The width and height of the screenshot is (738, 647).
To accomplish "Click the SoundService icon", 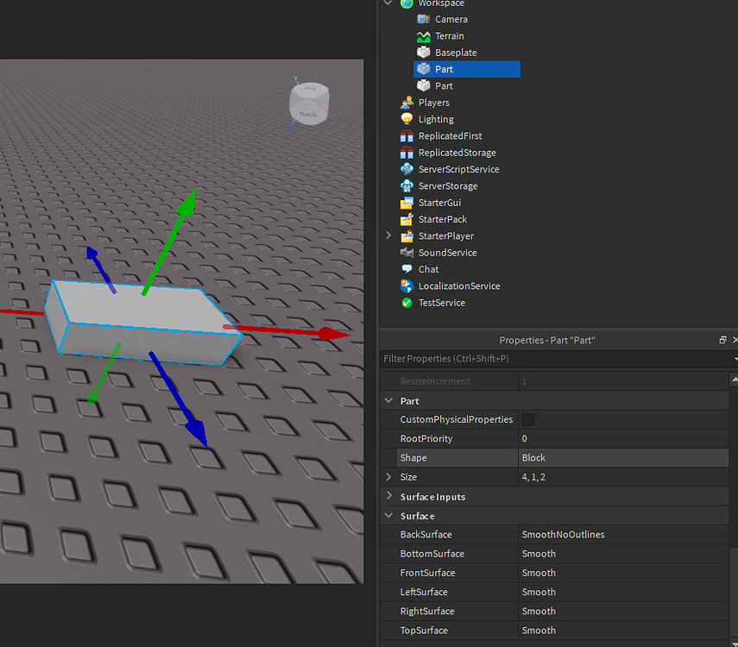I will pos(407,252).
